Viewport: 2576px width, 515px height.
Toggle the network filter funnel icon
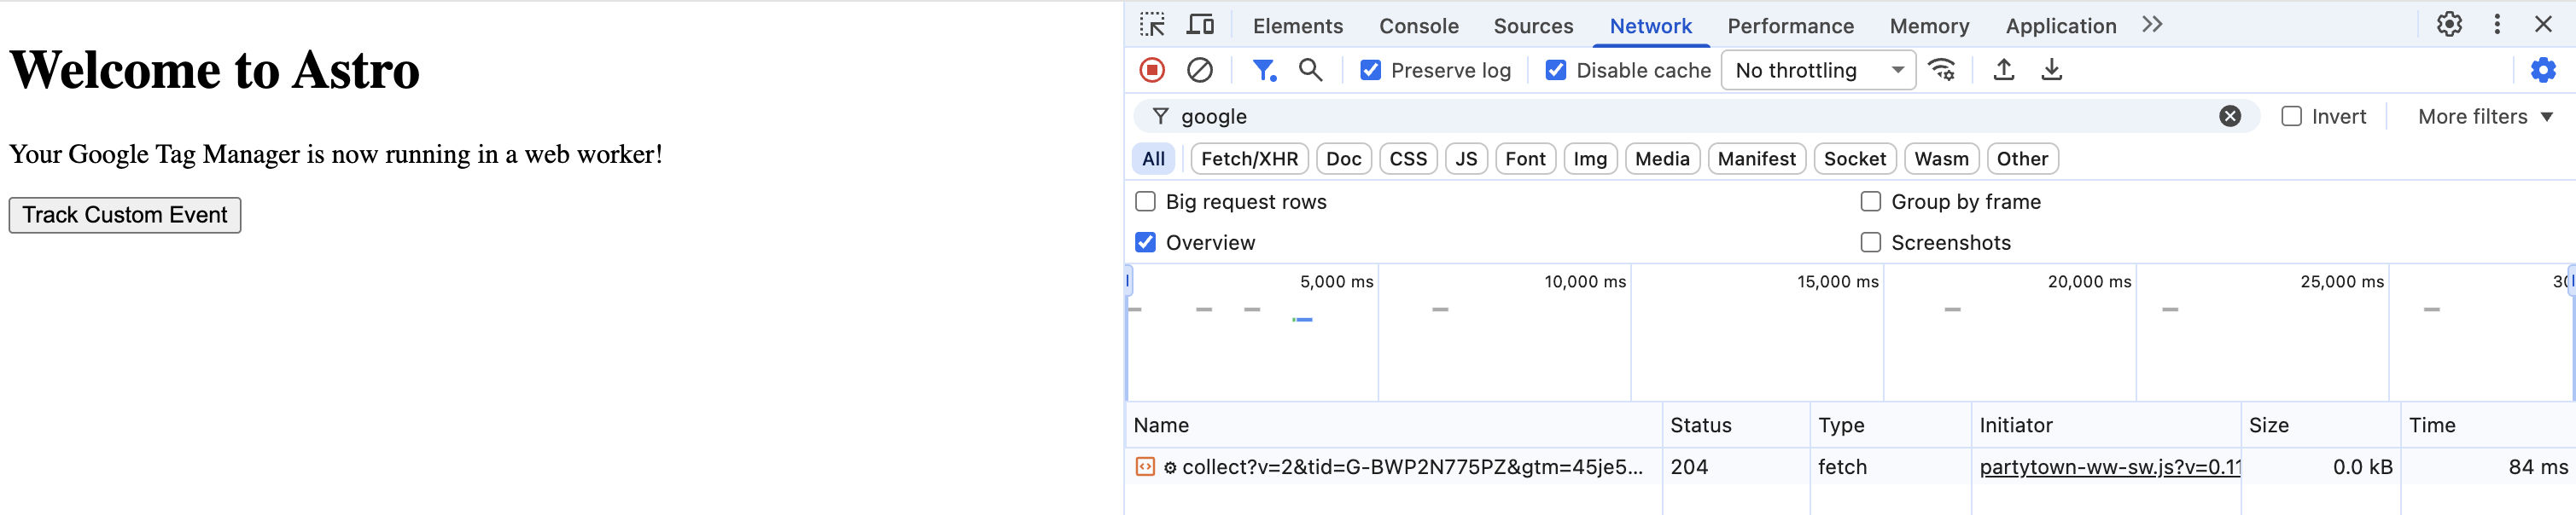click(1264, 70)
